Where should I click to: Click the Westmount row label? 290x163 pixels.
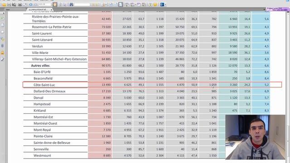click(x=42, y=156)
